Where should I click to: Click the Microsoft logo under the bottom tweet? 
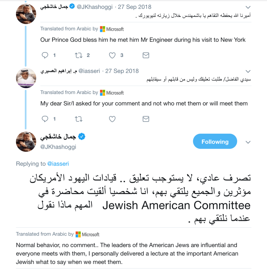pos(78,234)
